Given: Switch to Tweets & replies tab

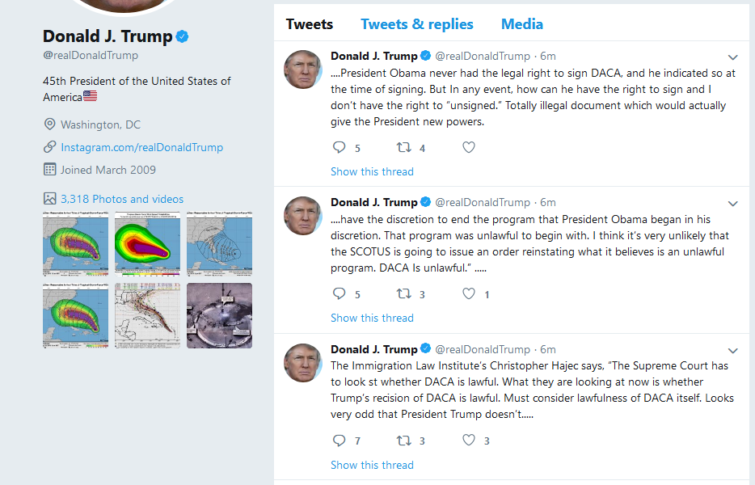Looking at the screenshot, I should tap(417, 24).
